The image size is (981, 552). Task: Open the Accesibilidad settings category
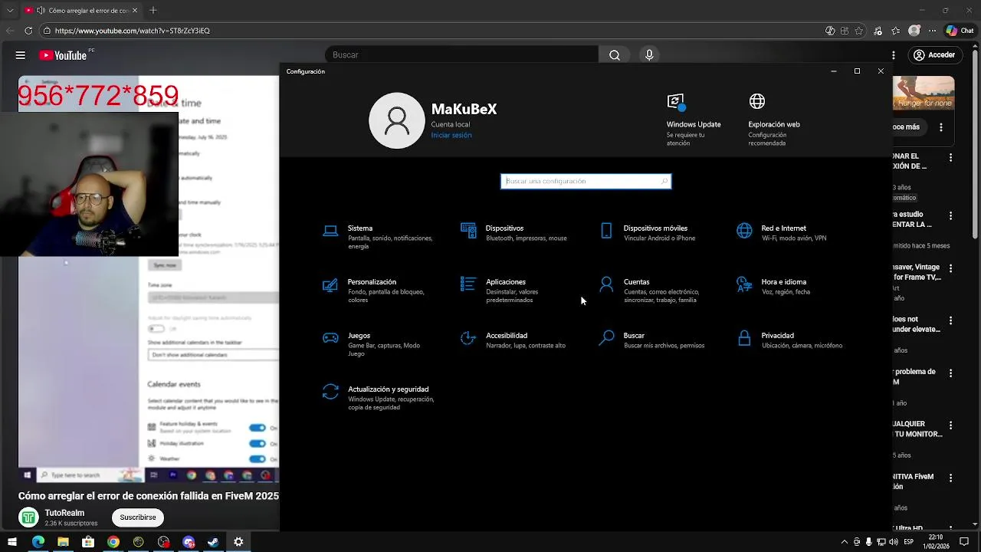[515, 340]
